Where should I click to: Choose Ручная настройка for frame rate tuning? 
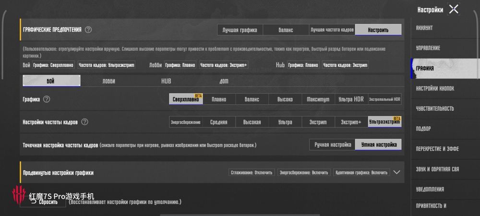tap(333, 144)
